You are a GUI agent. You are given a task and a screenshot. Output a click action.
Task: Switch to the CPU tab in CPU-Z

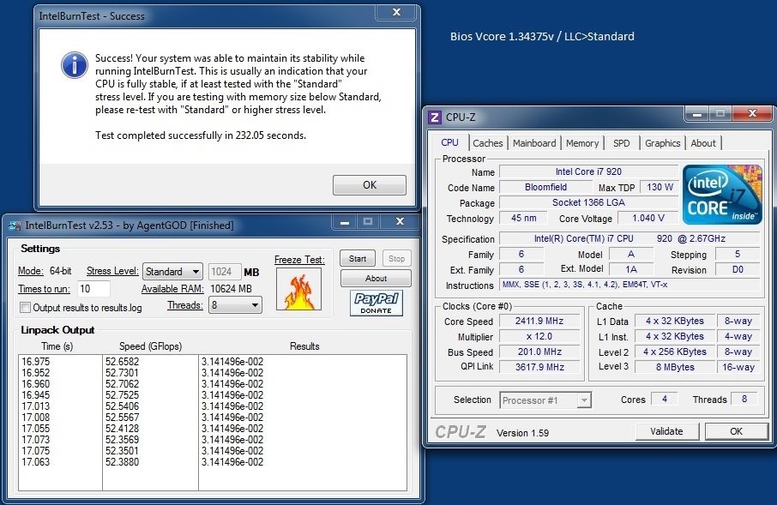[449, 142]
